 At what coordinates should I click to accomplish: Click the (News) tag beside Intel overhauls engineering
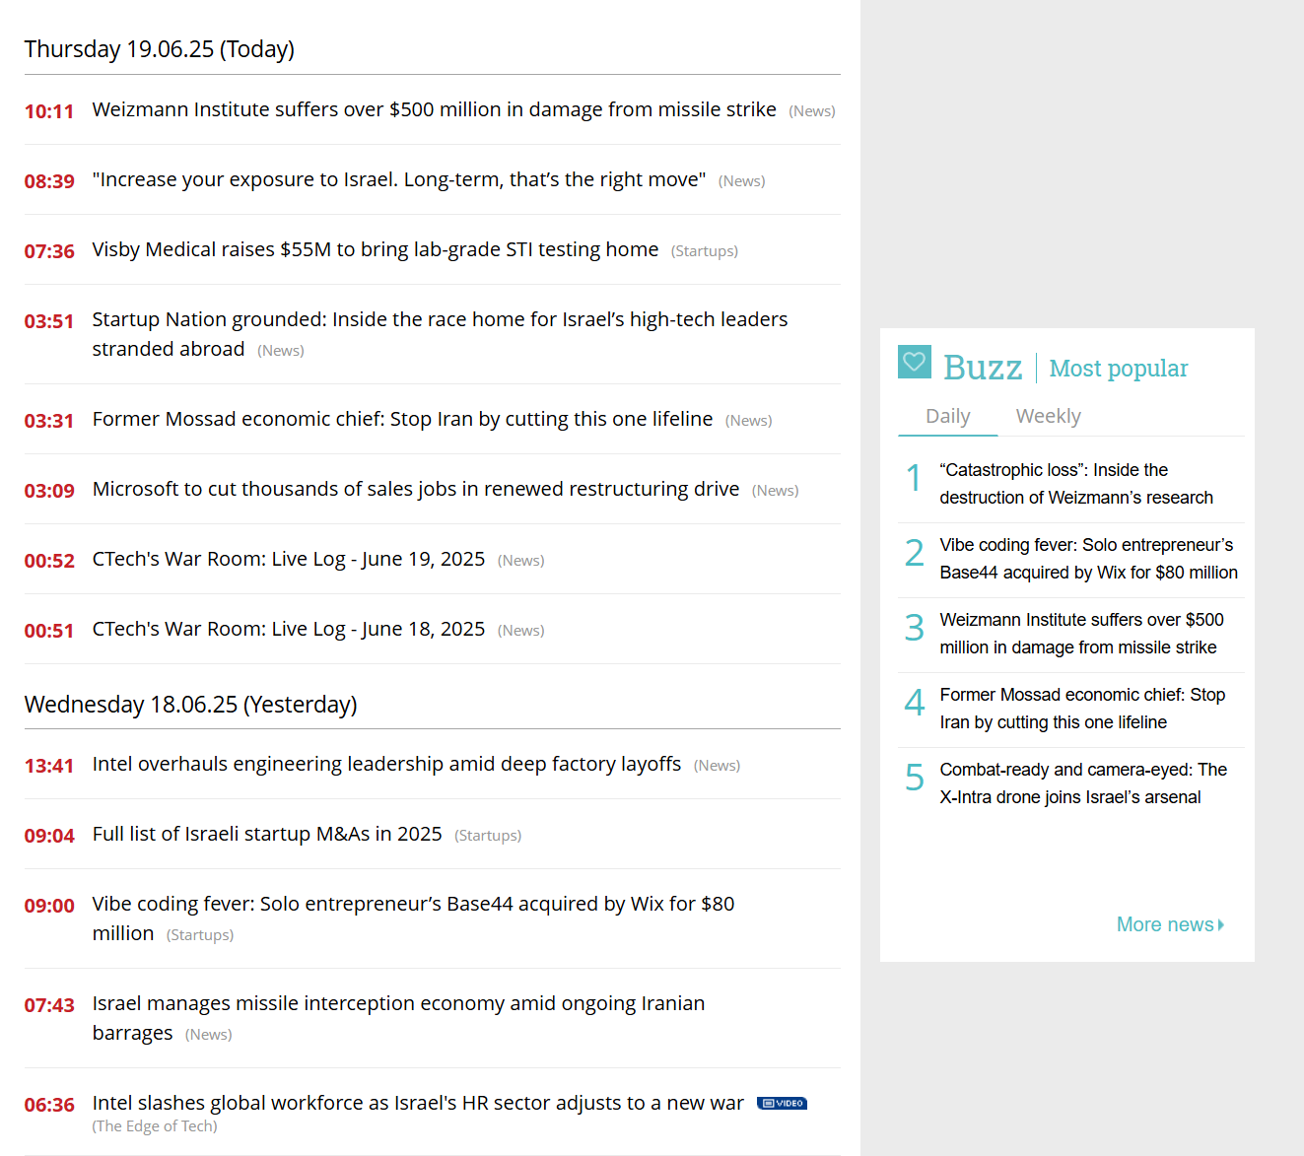(717, 766)
